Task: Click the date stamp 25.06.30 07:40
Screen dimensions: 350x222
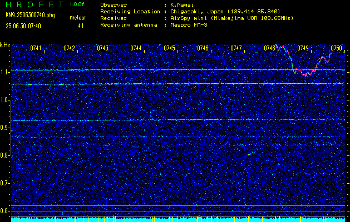Action: [23, 26]
